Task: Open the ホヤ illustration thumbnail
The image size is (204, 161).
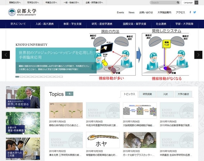Action: [103, 140]
